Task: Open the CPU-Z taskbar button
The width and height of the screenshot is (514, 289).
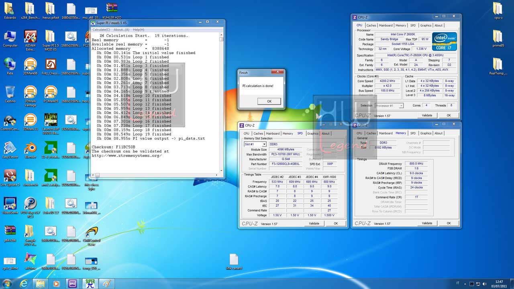Action: click(x=73, y=283)
